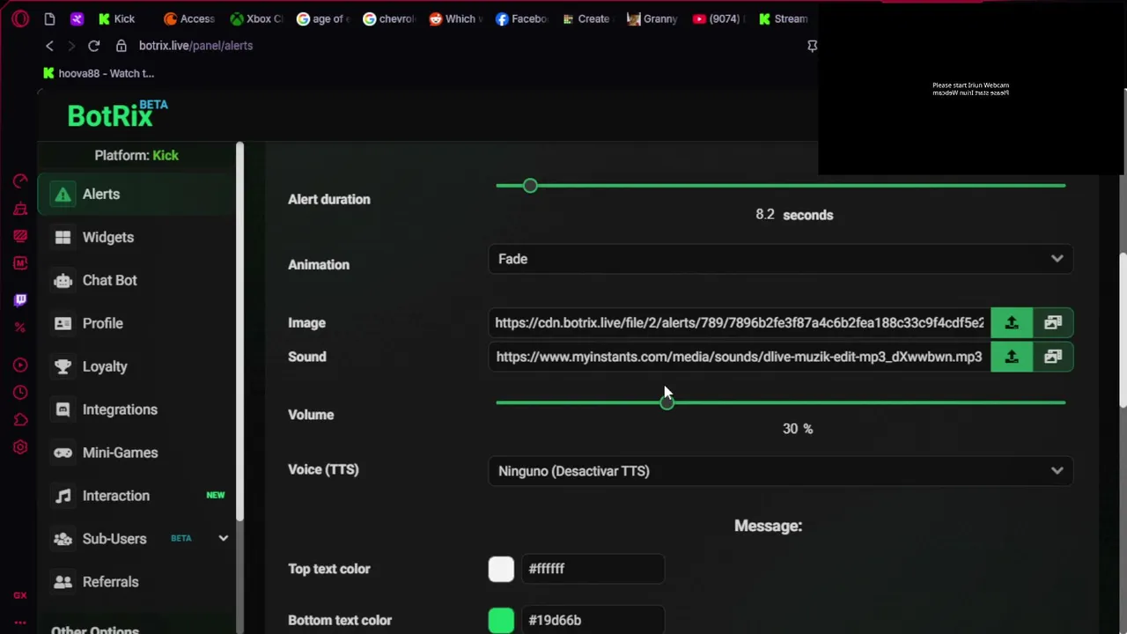This screenshot has height=634, width=1127.
Task: Open the Animation dropdown set to Fade
Action: (x=780, y=259)
